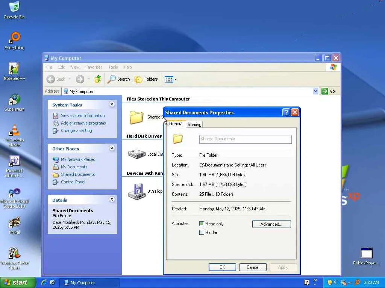Open VLC media player shortcut
Viewport: 385px width, 288px height.
coord(14,135)
